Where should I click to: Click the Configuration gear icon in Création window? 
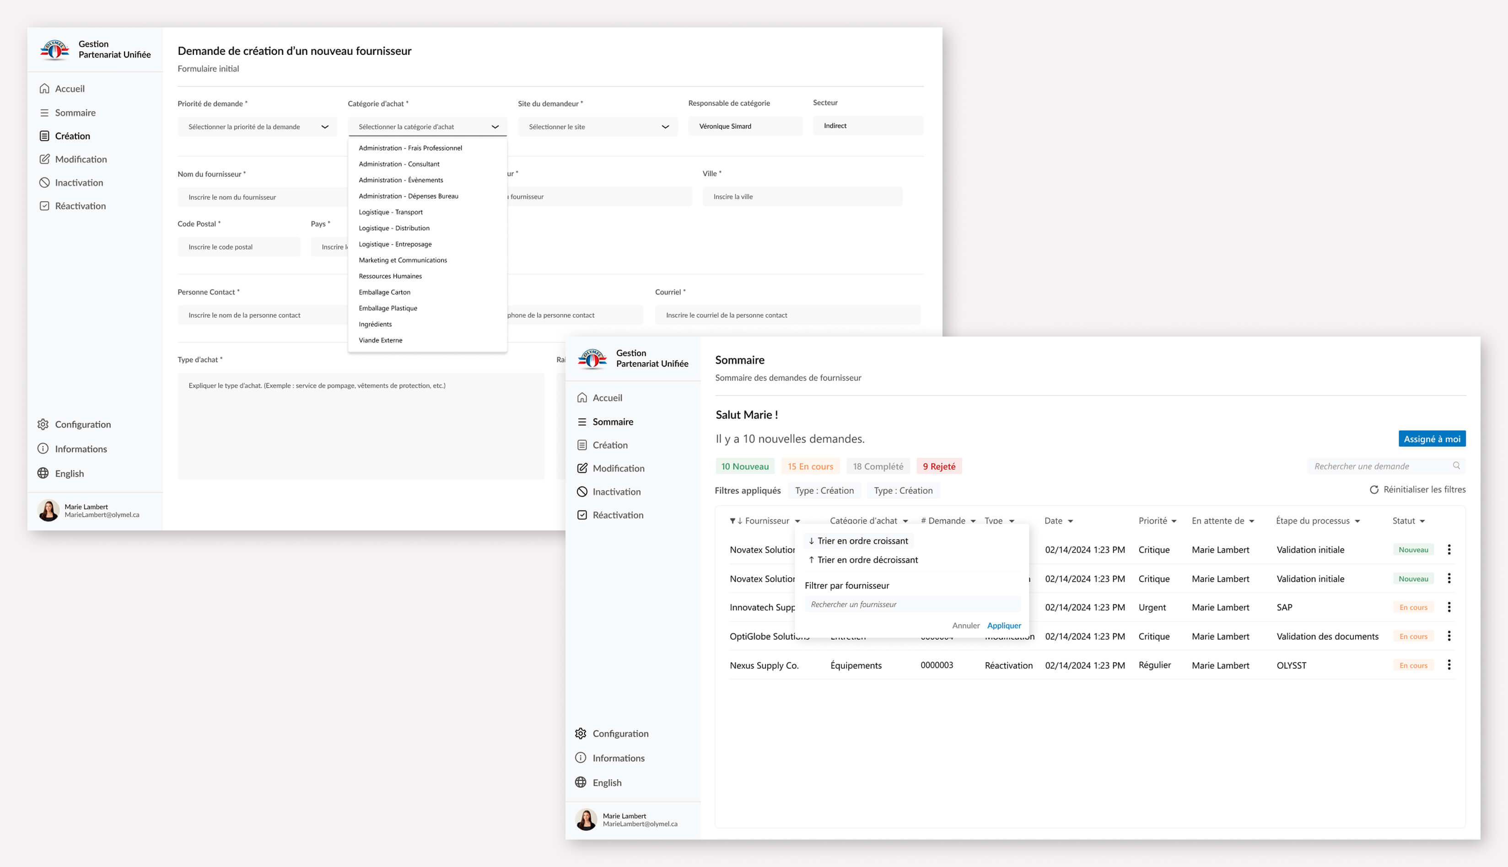pos(43,424)
